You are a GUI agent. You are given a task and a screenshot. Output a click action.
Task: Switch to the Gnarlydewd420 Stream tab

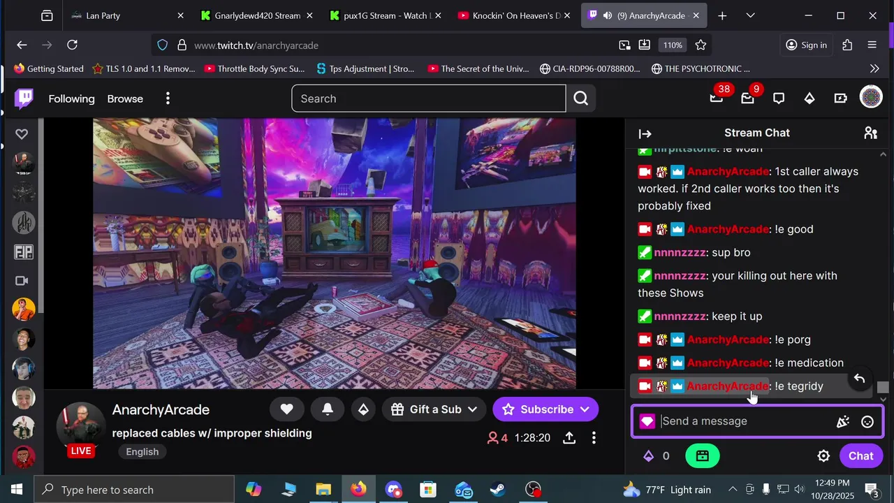click(257, 15)
